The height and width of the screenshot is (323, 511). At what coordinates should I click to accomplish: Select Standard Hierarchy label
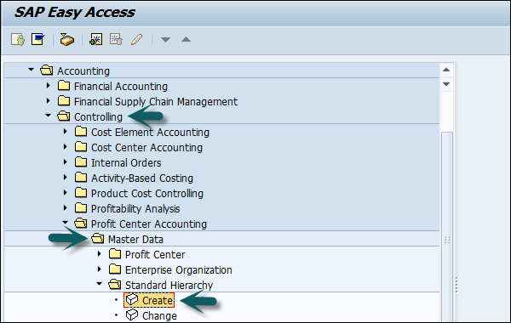point(169,285)
